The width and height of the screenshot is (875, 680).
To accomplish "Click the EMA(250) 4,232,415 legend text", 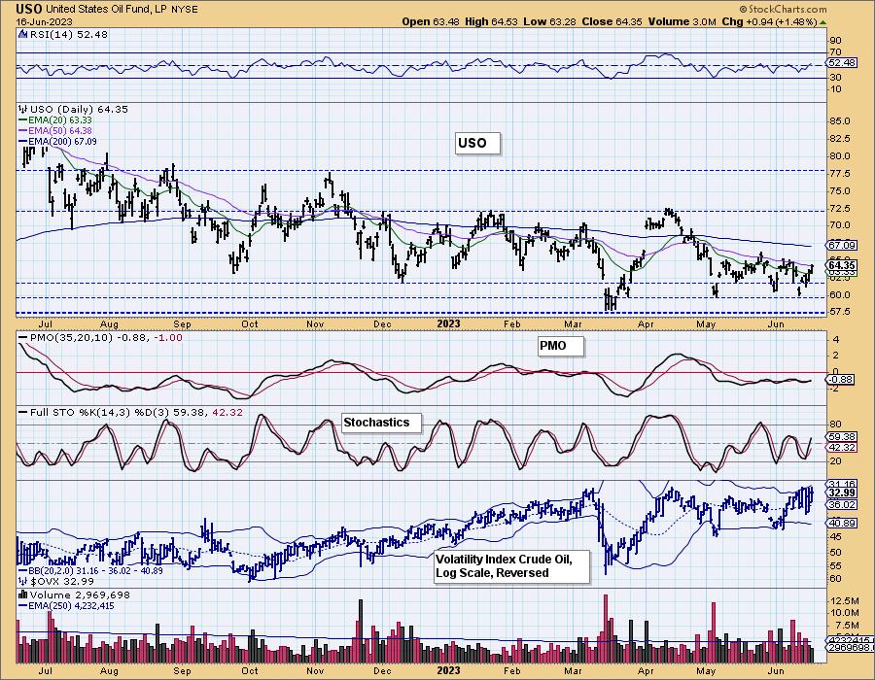I will 71,605.
